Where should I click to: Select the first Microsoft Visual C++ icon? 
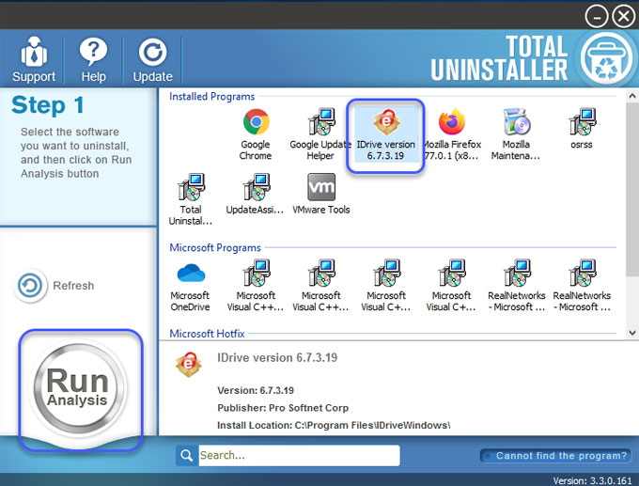coord(256,286)
